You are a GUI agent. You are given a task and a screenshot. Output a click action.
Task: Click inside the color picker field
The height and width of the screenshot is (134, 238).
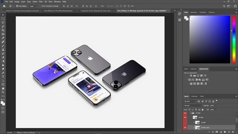pos(210,39)
